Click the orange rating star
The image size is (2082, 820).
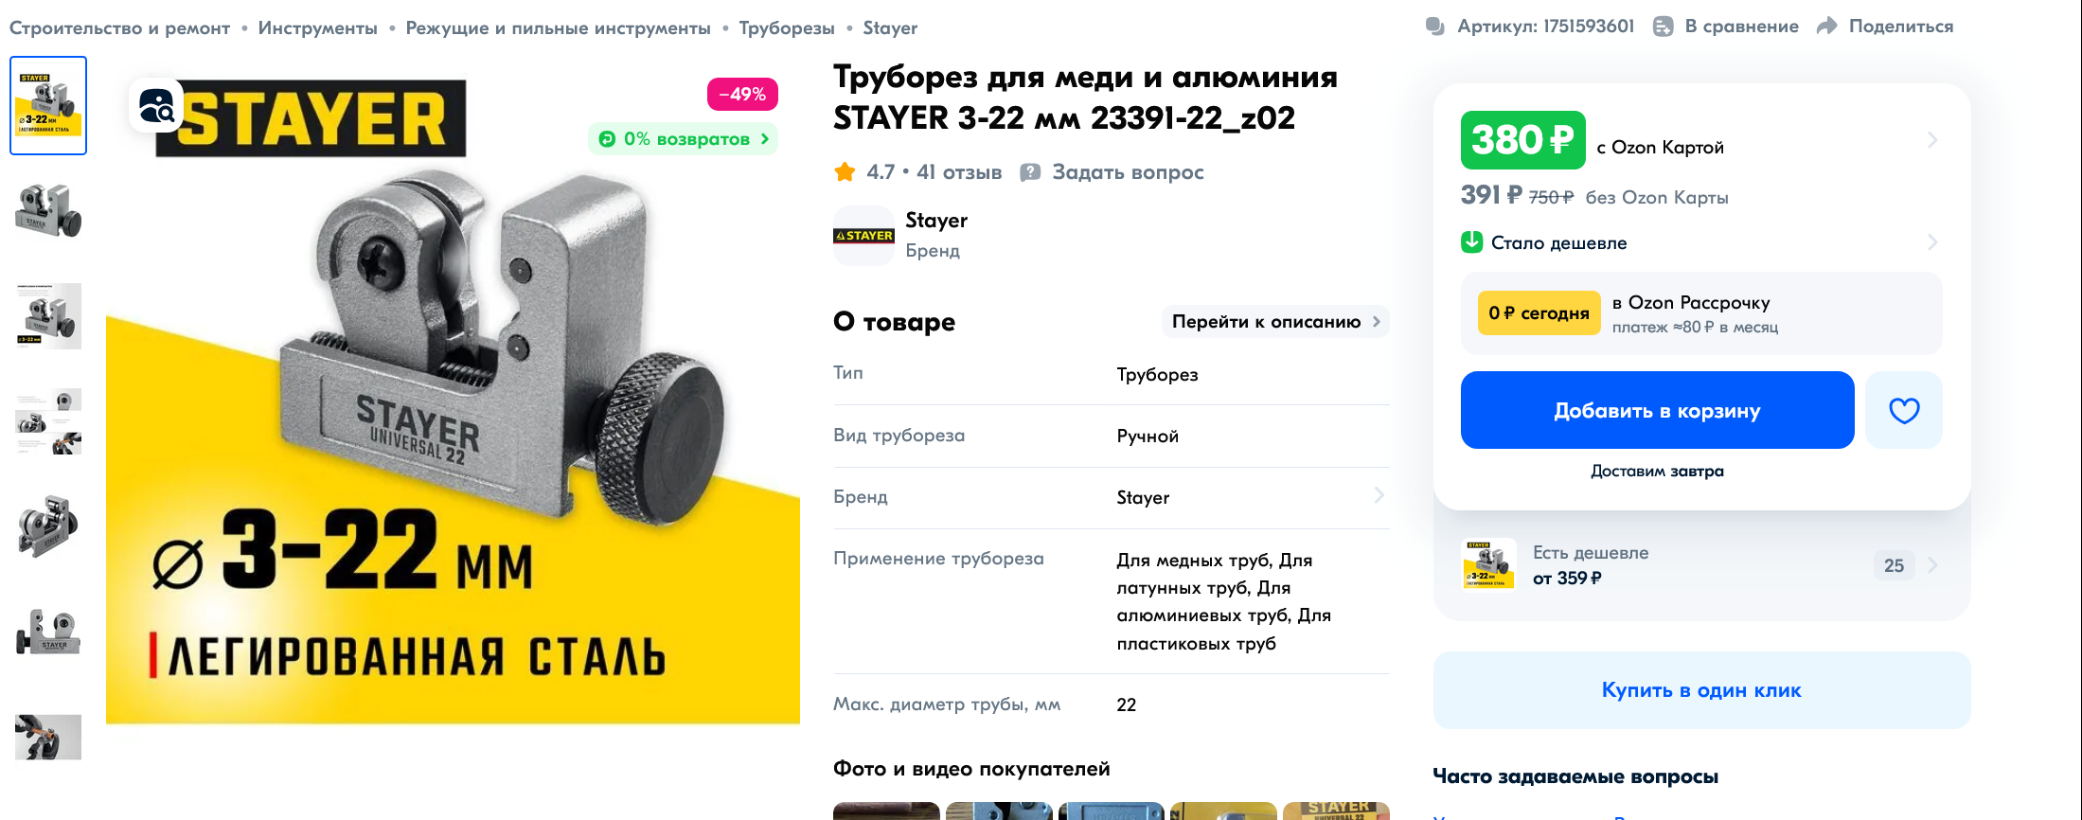pyautogui.click(x=845, y=172)
